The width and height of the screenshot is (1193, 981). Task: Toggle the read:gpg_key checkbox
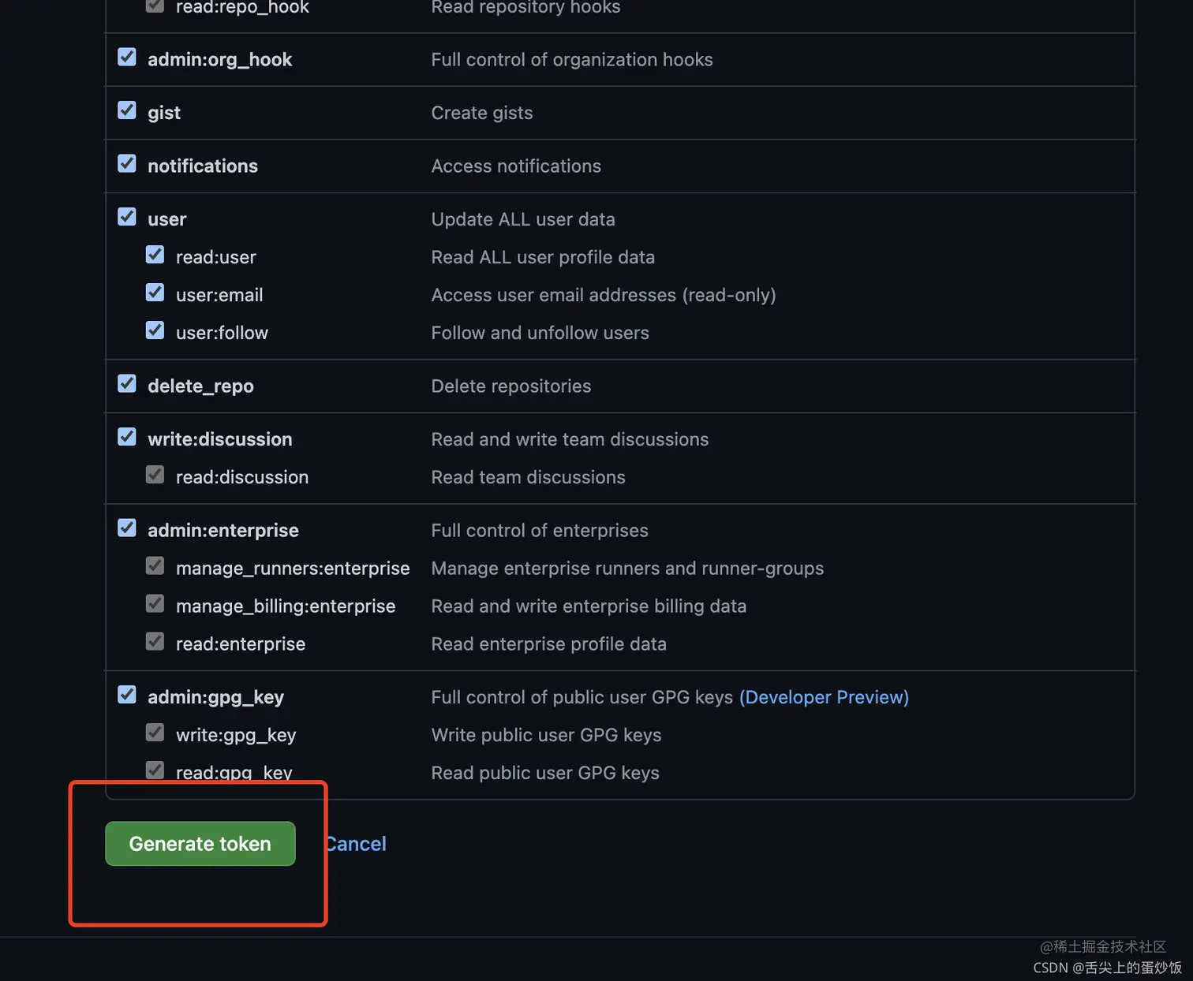click(155, 770)
